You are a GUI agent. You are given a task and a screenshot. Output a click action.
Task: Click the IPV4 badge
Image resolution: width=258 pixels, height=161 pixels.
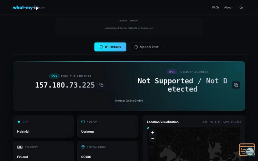coord(54,76)
